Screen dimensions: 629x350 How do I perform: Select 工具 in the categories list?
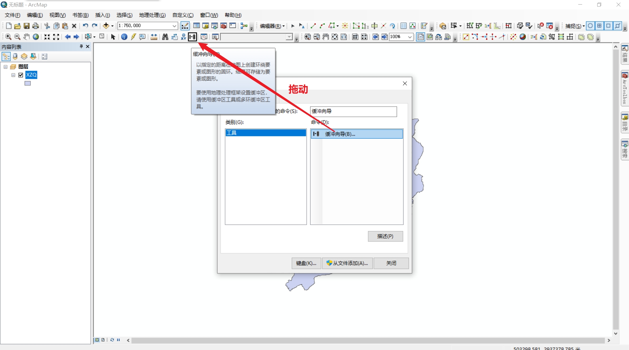click(266, 133)
